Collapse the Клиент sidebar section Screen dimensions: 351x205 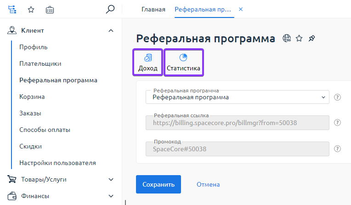coord(110,31)
